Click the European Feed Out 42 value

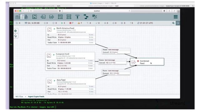tap(62, 66)
